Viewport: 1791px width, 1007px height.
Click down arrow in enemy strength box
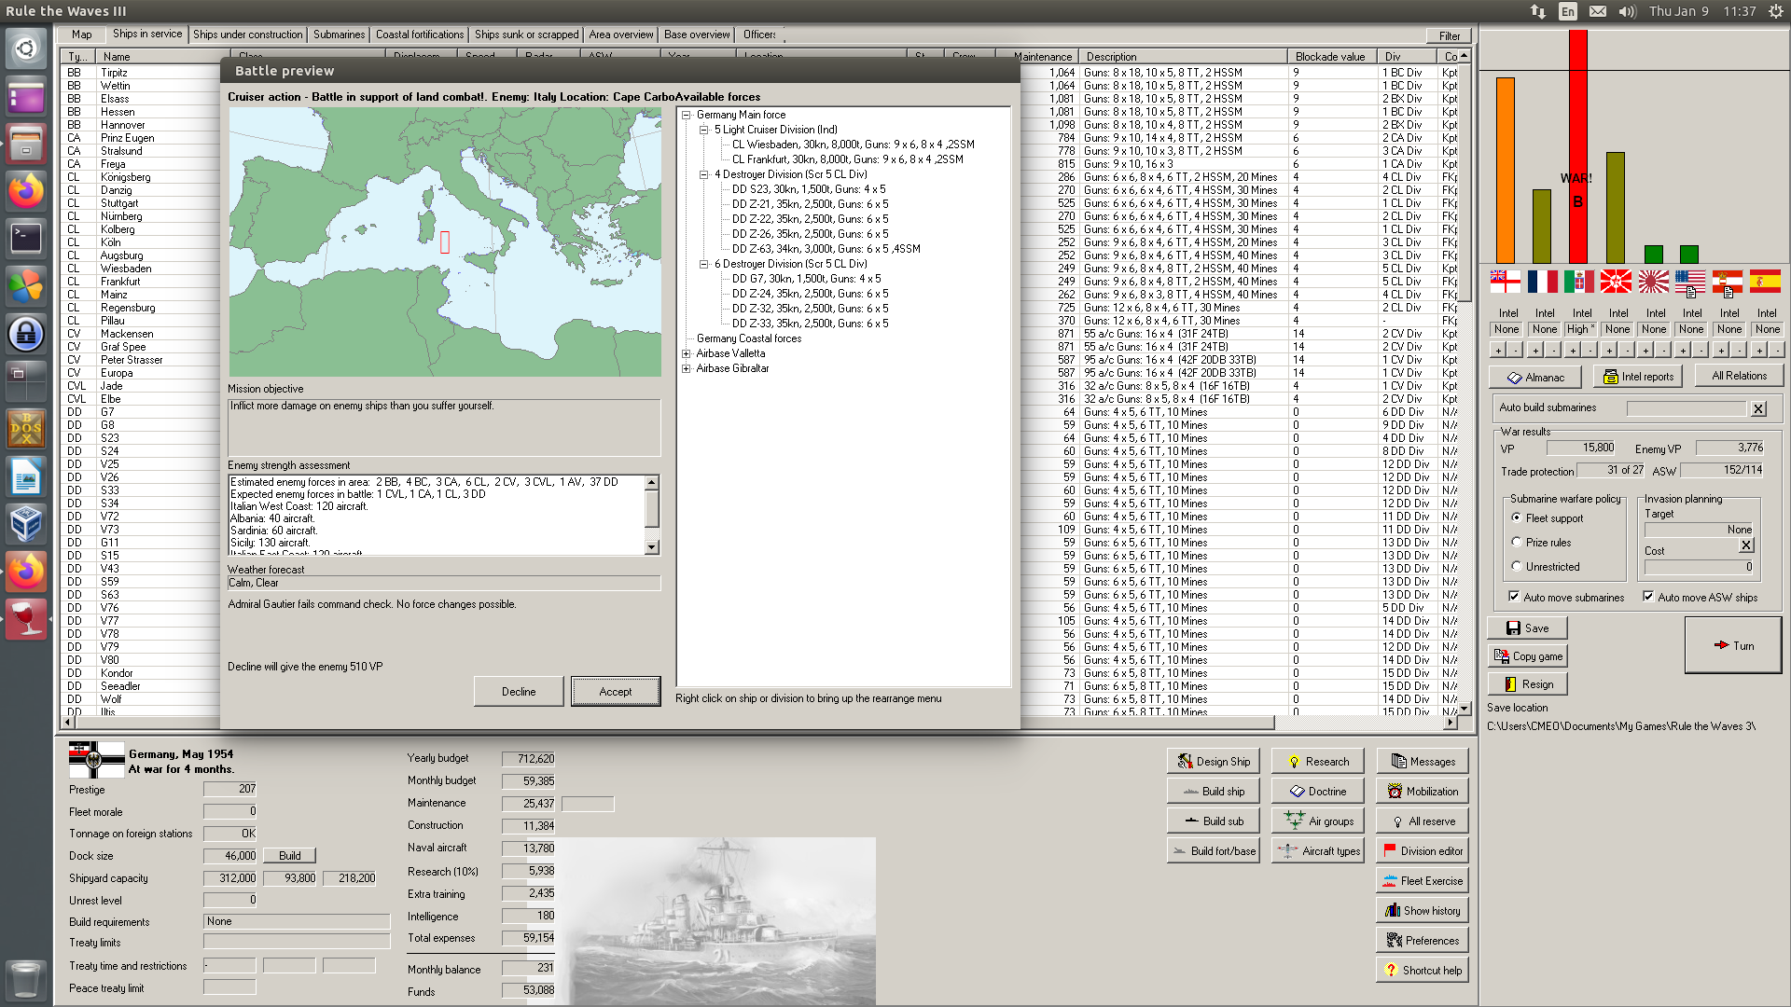coord(652,547)
